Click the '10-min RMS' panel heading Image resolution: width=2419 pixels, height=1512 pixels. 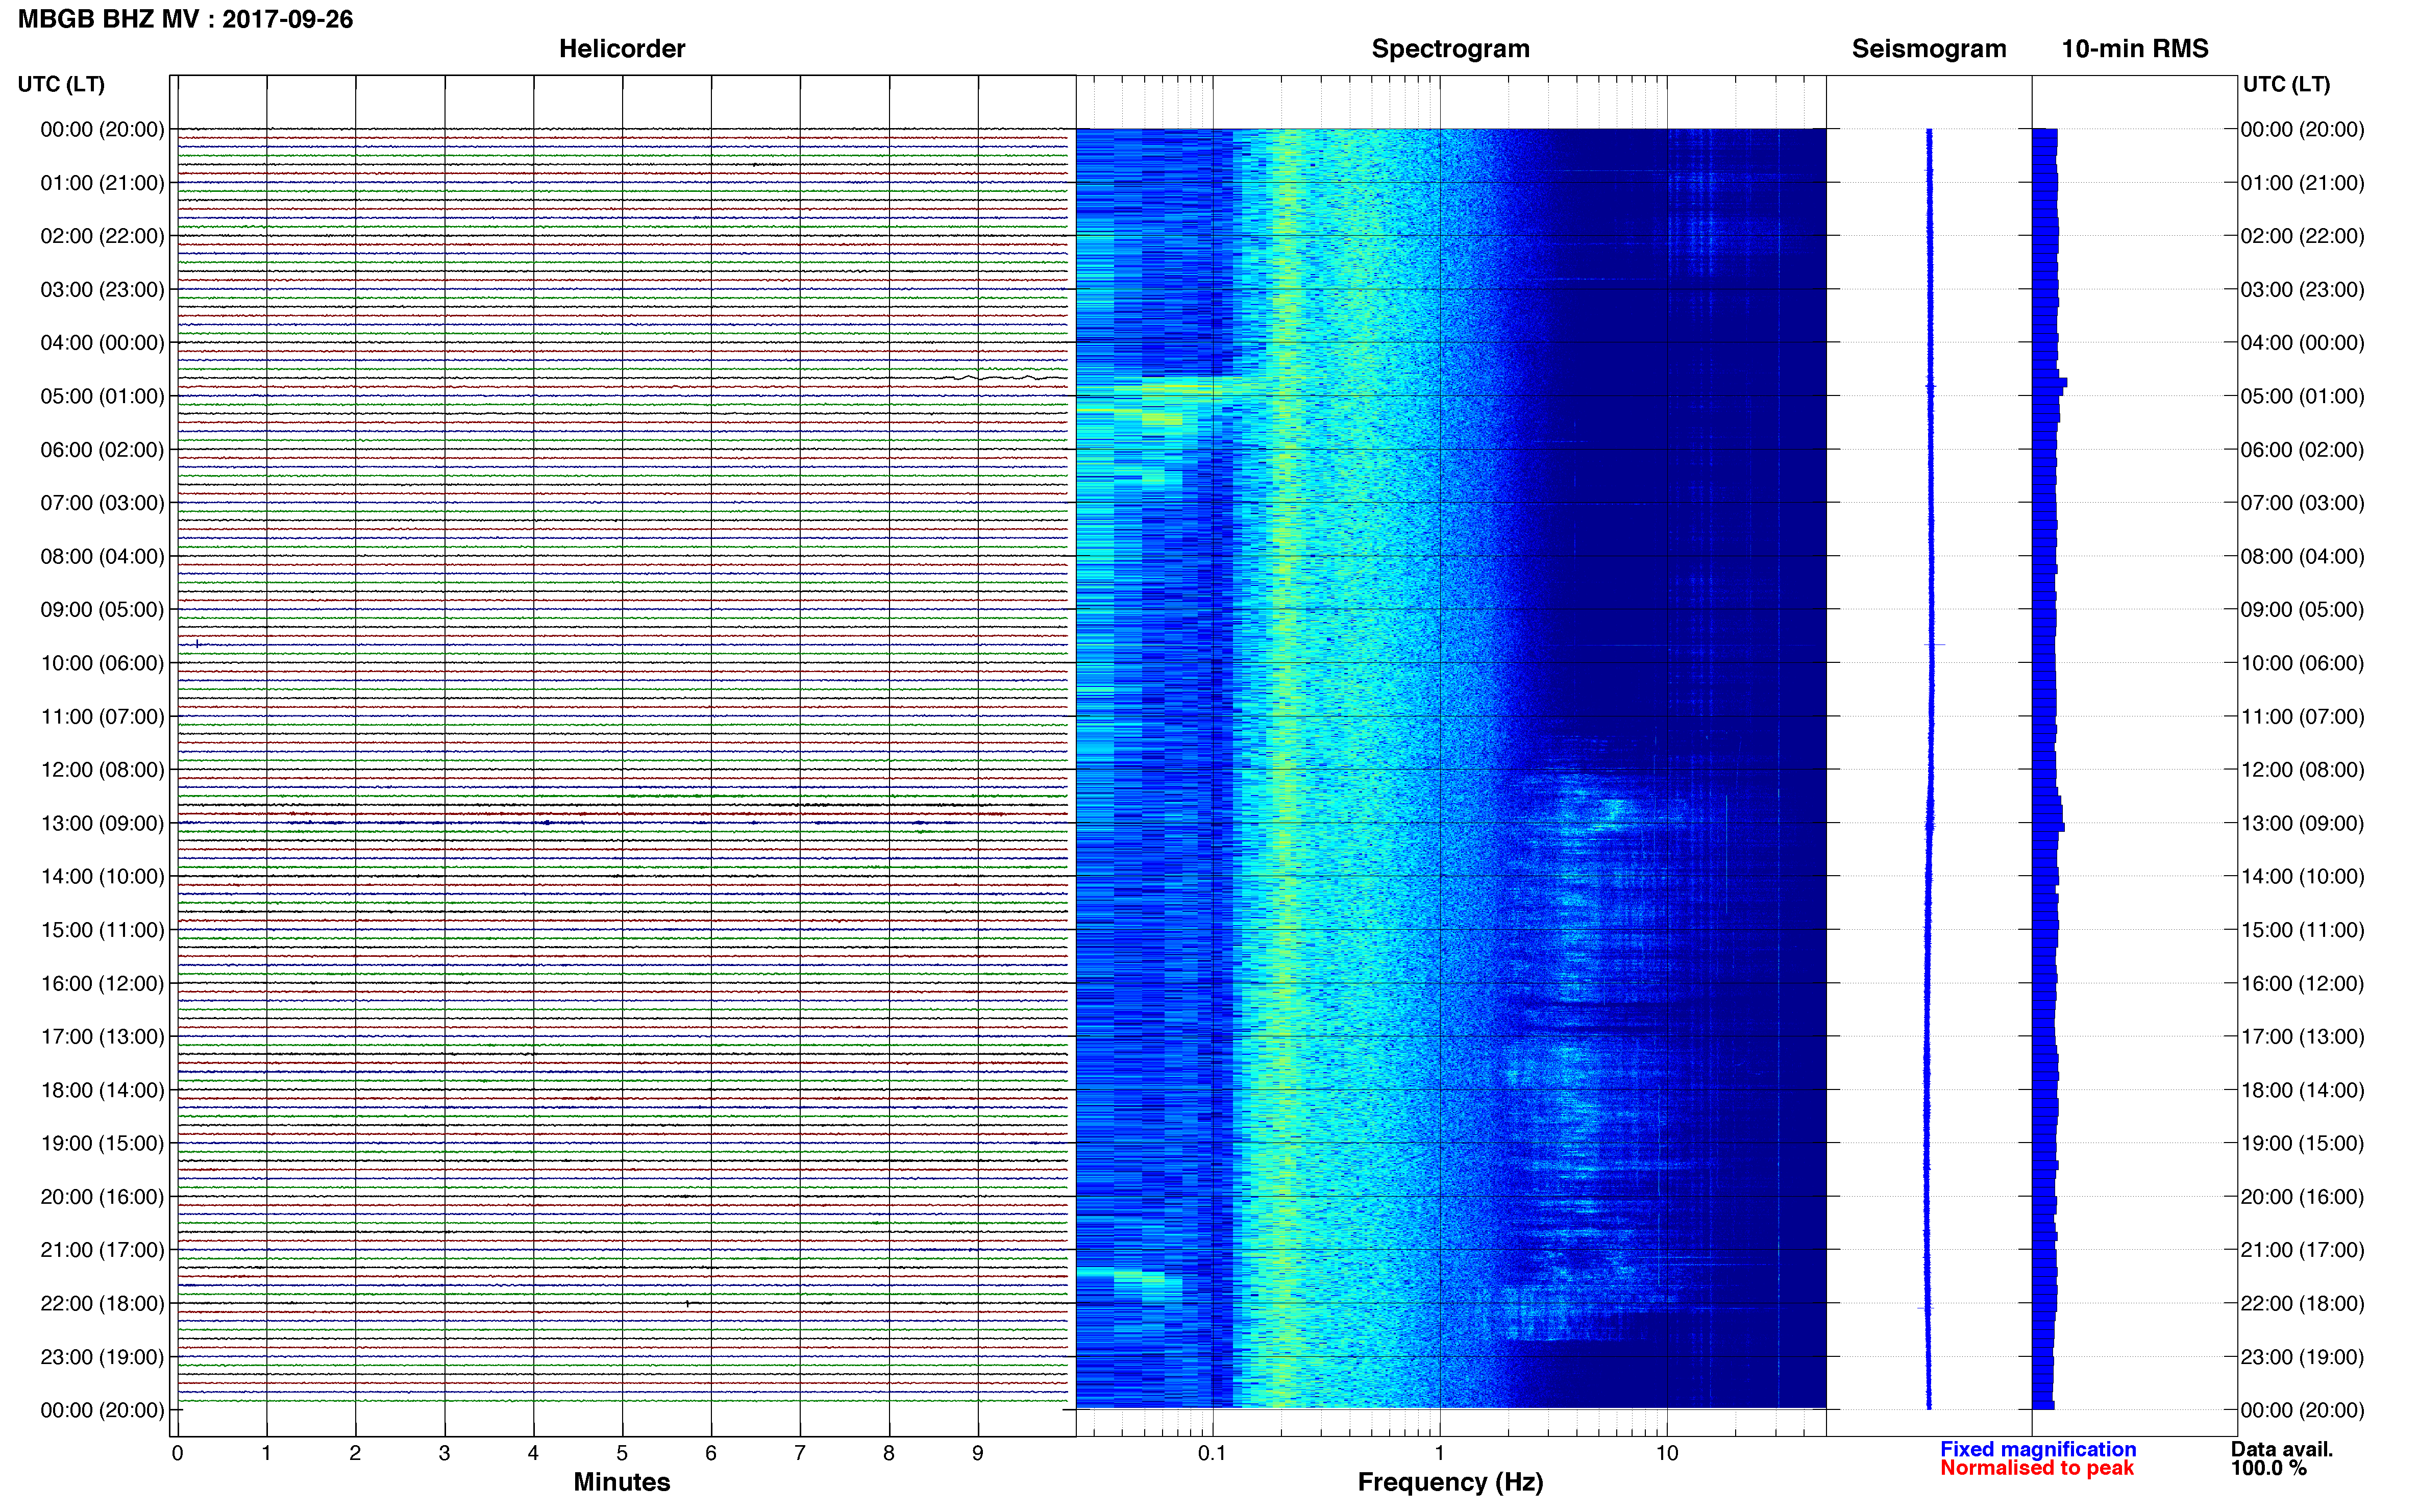click(2135, 49)
